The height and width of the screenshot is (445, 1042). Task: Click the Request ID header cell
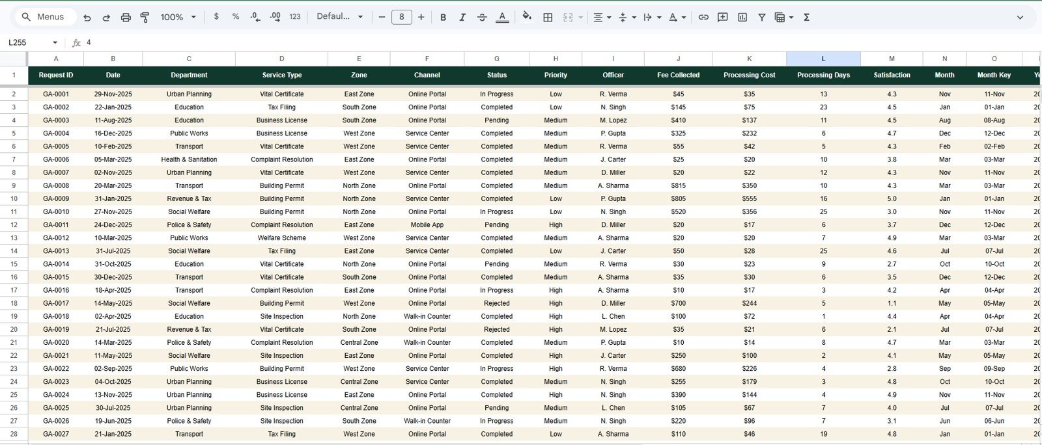(x=56, y=75)
